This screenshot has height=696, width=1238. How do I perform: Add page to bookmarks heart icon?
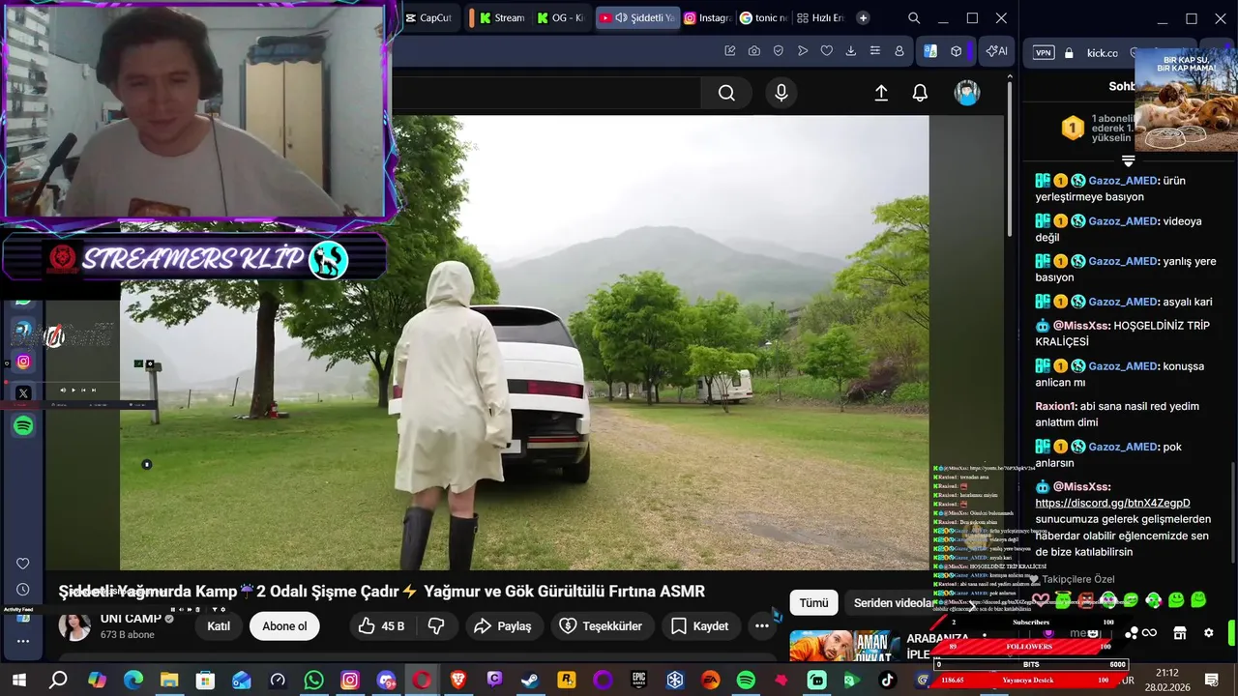click(827, 51)
